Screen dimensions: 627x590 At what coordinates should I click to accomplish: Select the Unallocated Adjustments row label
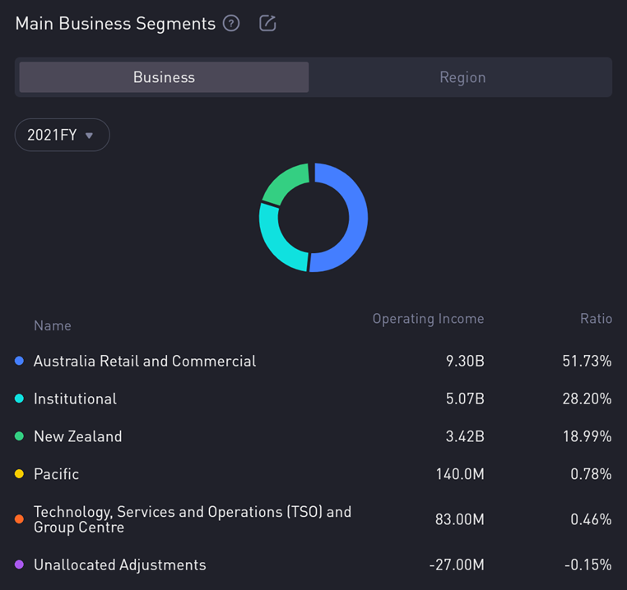pos(119,565)
